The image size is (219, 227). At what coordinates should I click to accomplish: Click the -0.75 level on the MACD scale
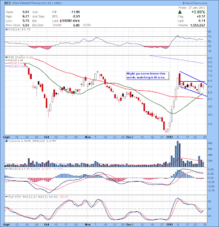point(210,191)
